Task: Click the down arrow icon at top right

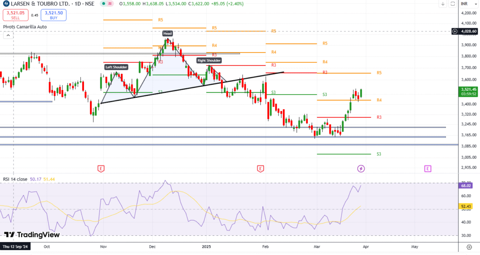Action: [x=443, y=4]
